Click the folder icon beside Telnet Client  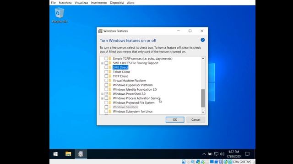click(x=110, y=72)
